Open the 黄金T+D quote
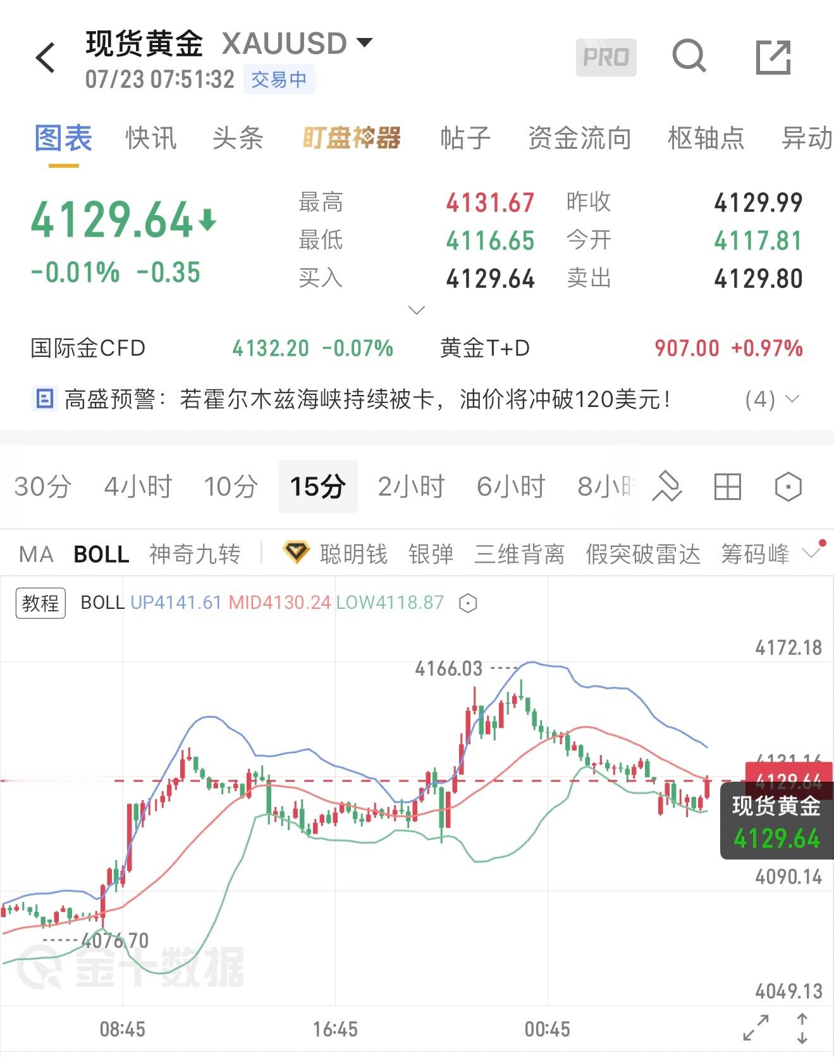 pyautogui.click(x=621, y=348)
